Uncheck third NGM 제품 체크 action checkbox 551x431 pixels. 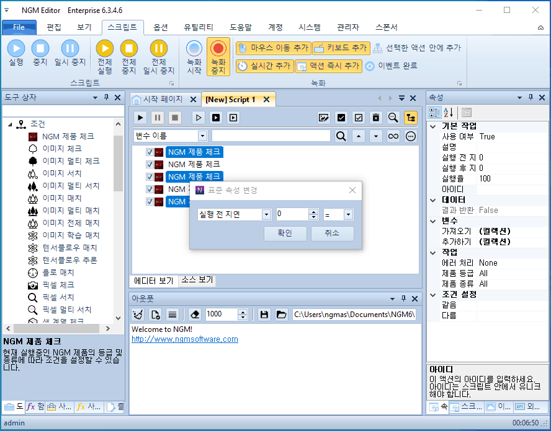click(x=150, y=176)
